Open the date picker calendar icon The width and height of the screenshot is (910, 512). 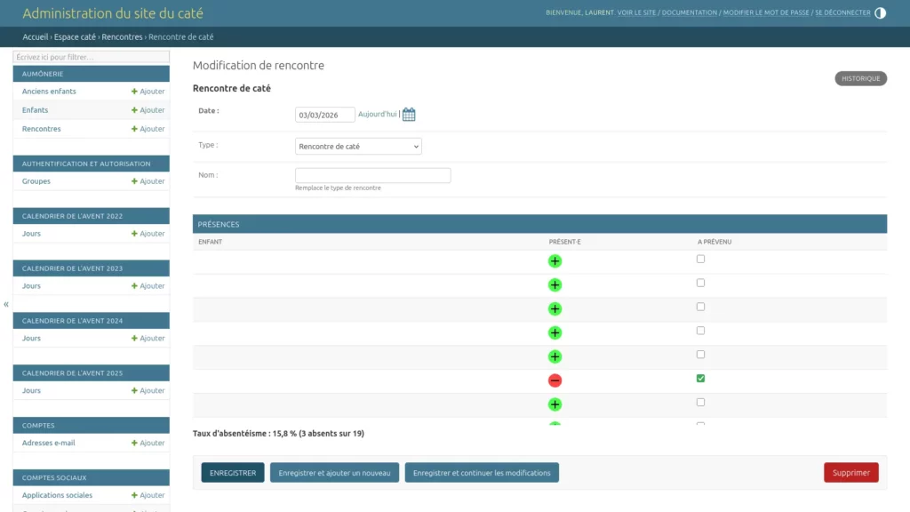click(408, 114)
